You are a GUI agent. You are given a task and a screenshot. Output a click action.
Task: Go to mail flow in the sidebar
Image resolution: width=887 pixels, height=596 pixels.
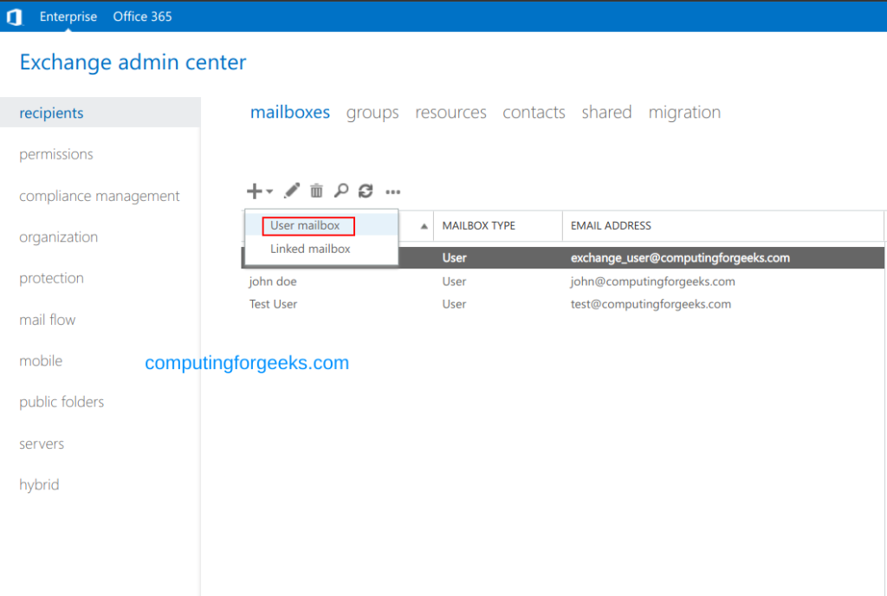pyautogui.click(x=47, y=319)
